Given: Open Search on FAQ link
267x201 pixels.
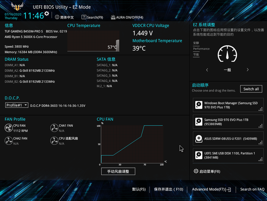Looking at the screenshot, I should [252, 189].
